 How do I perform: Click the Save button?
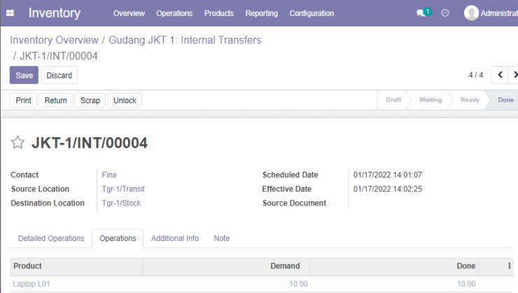pyautogui.click(x=24, y=75)
